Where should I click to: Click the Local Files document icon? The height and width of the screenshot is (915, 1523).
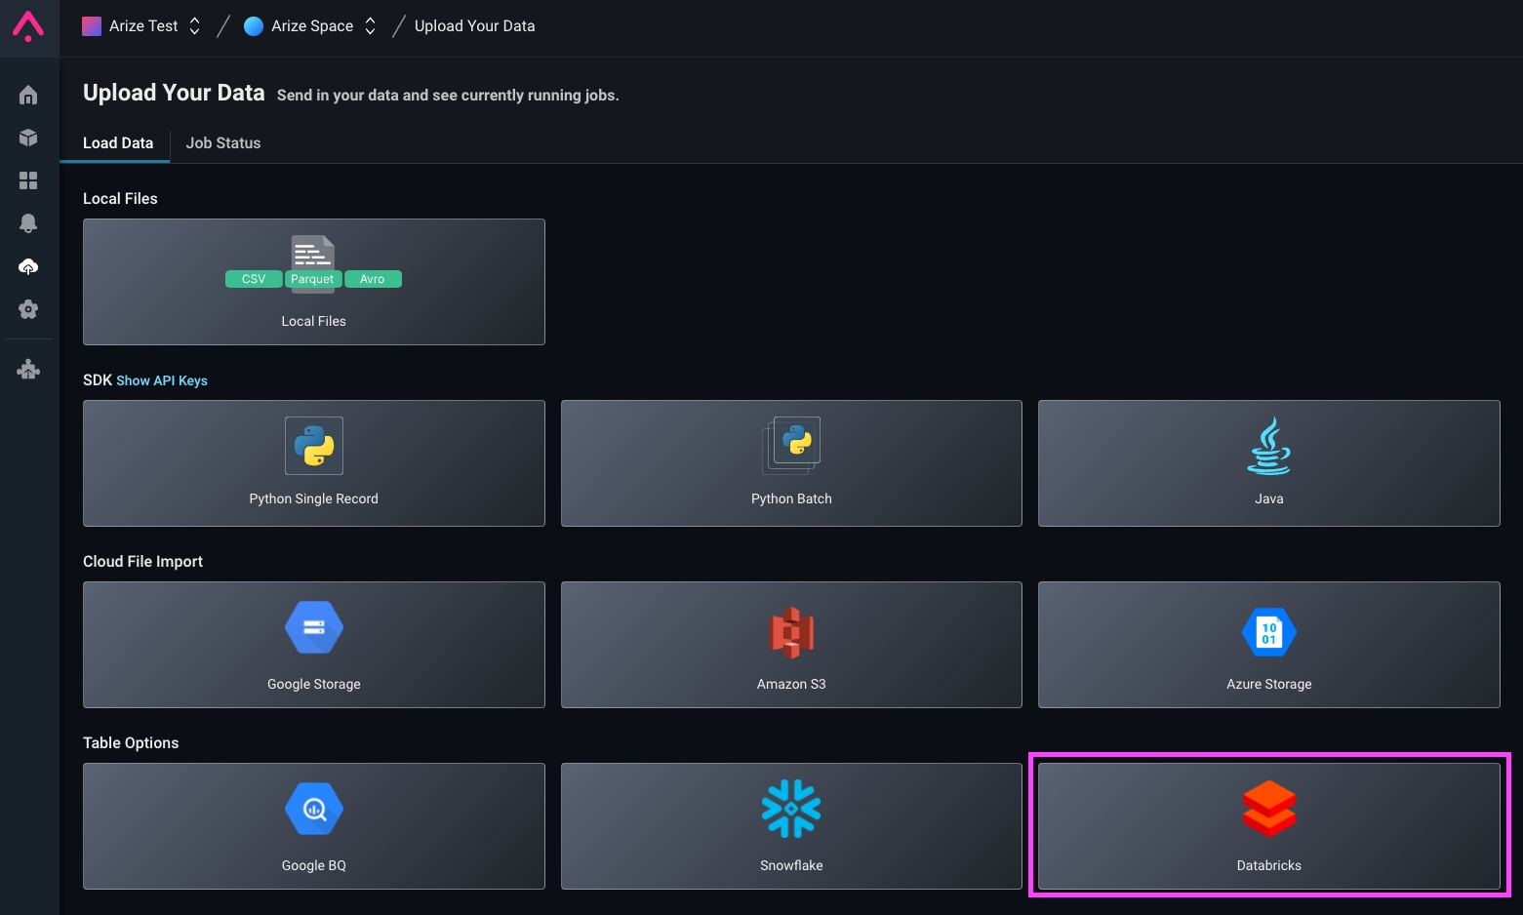click(x=313, y=254)
